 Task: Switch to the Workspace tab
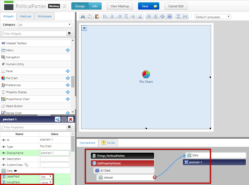pos(44,16)
